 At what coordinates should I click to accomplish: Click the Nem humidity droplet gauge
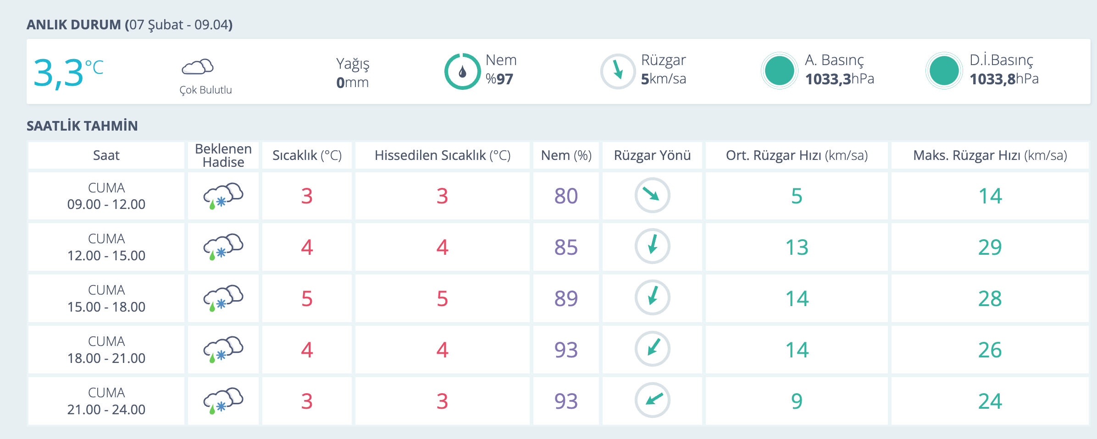click(x=462, y=71)
